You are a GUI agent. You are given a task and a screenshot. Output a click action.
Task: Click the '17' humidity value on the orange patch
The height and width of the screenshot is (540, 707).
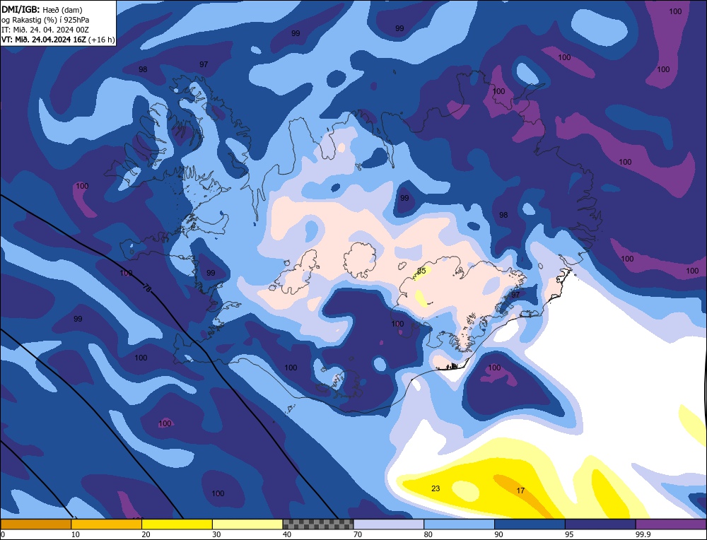(520, 491)
